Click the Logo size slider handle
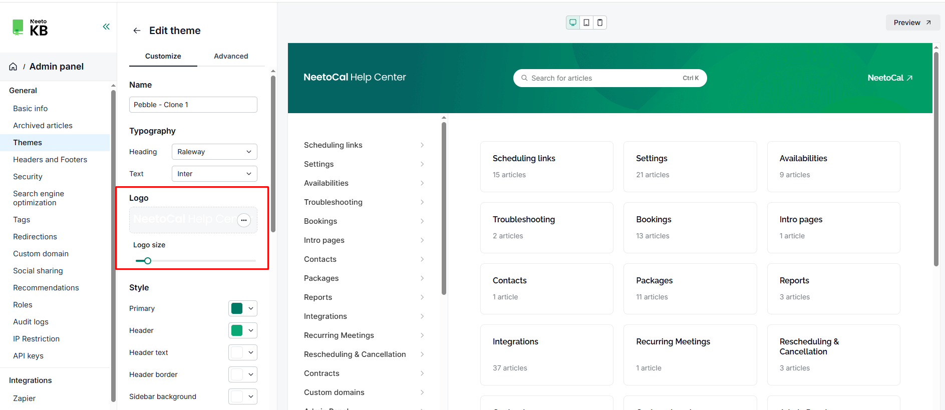 pos(148,261)
